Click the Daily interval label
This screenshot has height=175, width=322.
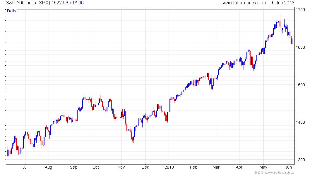11,11
